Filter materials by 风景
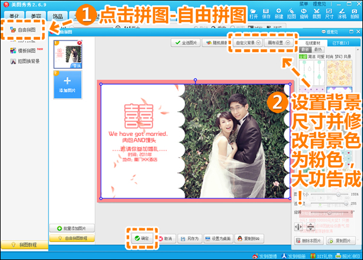This screenshot has width=363, height=260. click(347, 56)
